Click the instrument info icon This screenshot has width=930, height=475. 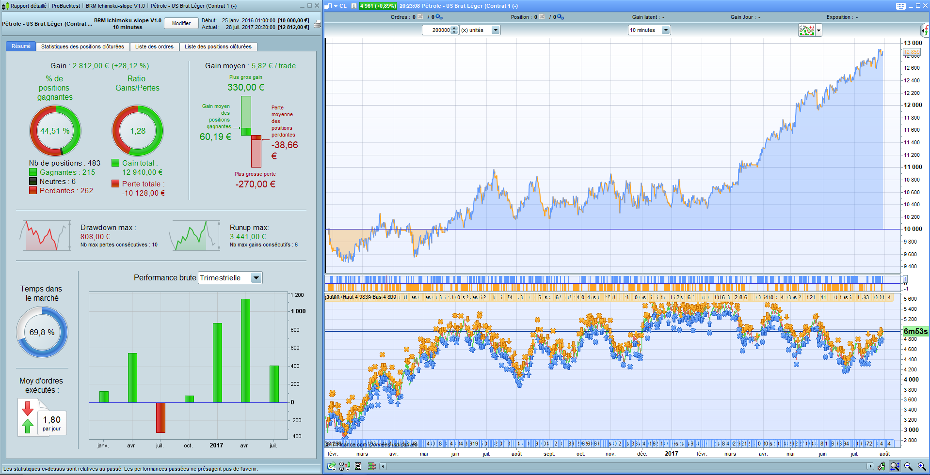(354, 6)
